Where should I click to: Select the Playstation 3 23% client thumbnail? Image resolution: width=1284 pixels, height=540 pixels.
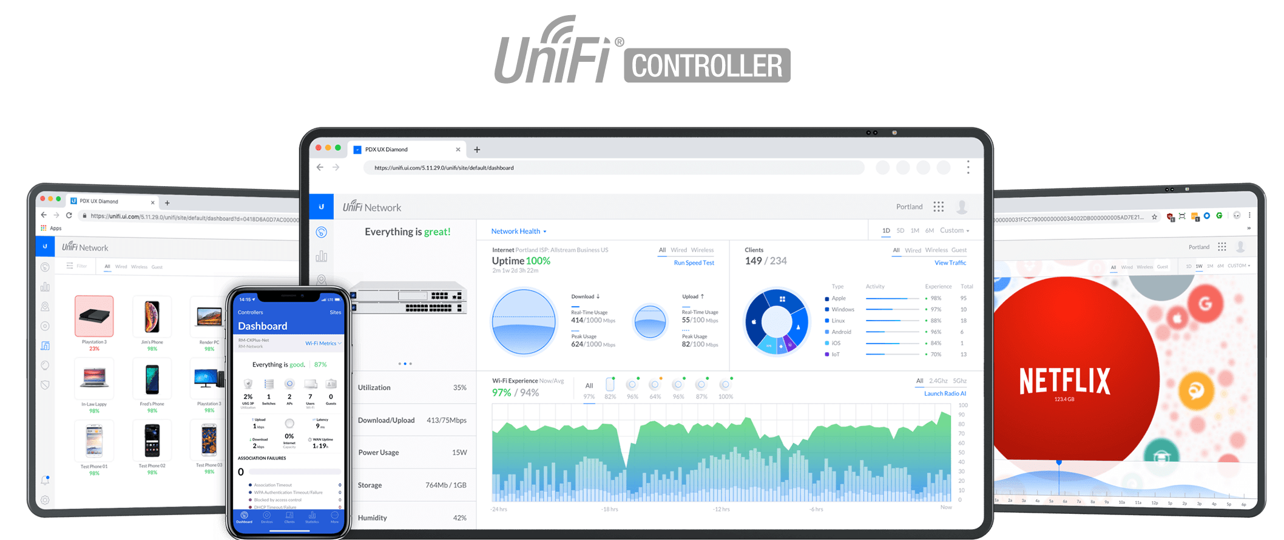(x=94, y=316)
